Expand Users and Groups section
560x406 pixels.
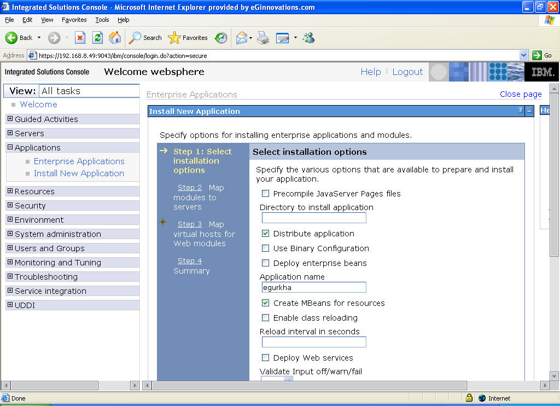point(10,248)
